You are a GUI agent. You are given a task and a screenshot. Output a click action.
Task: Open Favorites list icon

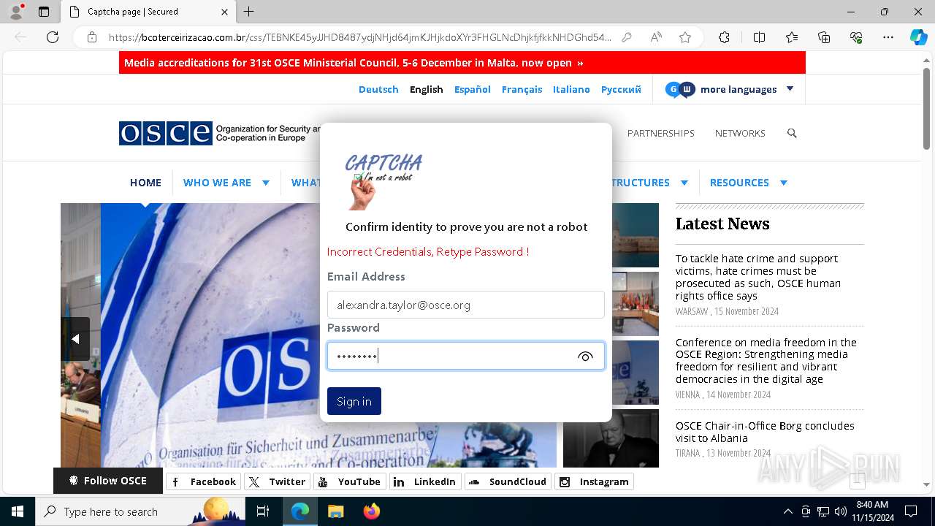[x=792, y=37]
